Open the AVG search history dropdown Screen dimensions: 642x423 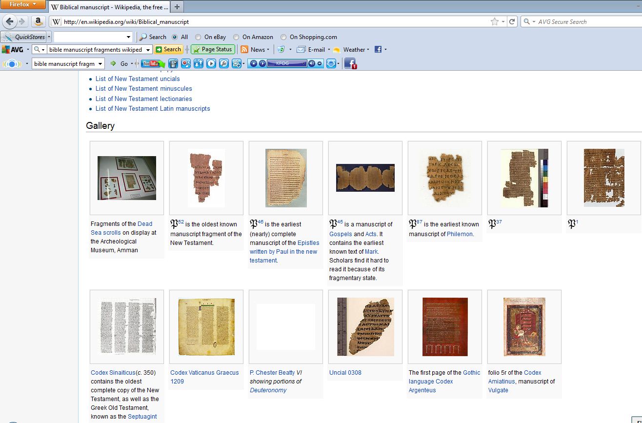coord(147,49)
